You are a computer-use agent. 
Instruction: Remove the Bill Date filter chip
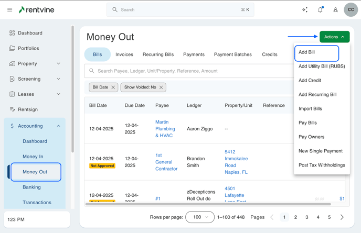click(113, 87)
